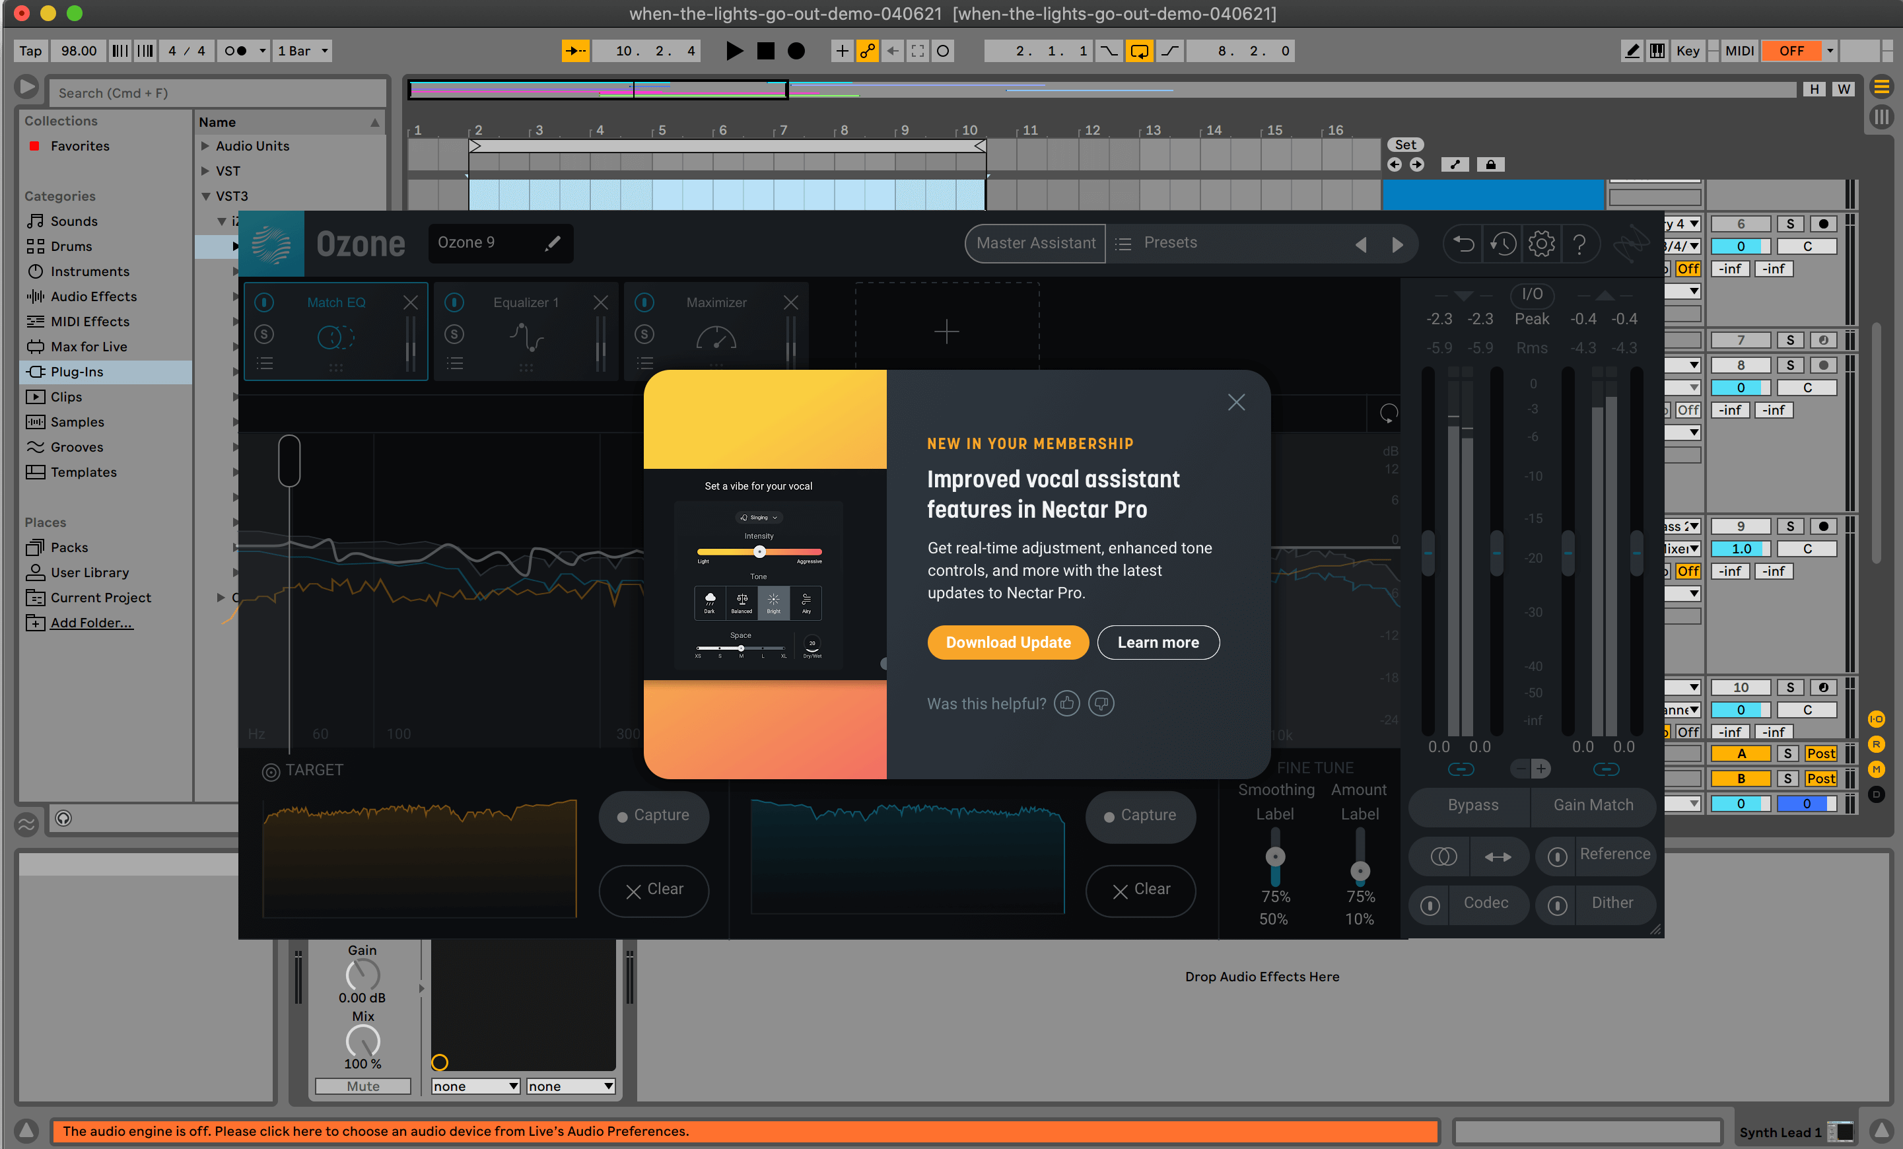Image resolution: width=1903 pixels, height=1149 pixels.
Task: Open the Ozone undo history icon
Action: (x=1502, y=244)
